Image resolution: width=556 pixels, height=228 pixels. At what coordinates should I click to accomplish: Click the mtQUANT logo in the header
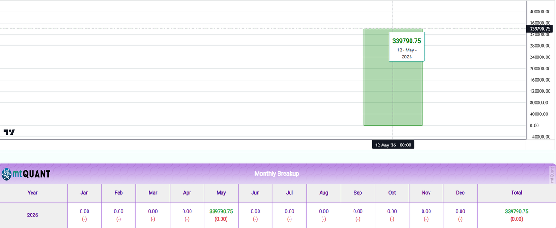tap(26, 174)
